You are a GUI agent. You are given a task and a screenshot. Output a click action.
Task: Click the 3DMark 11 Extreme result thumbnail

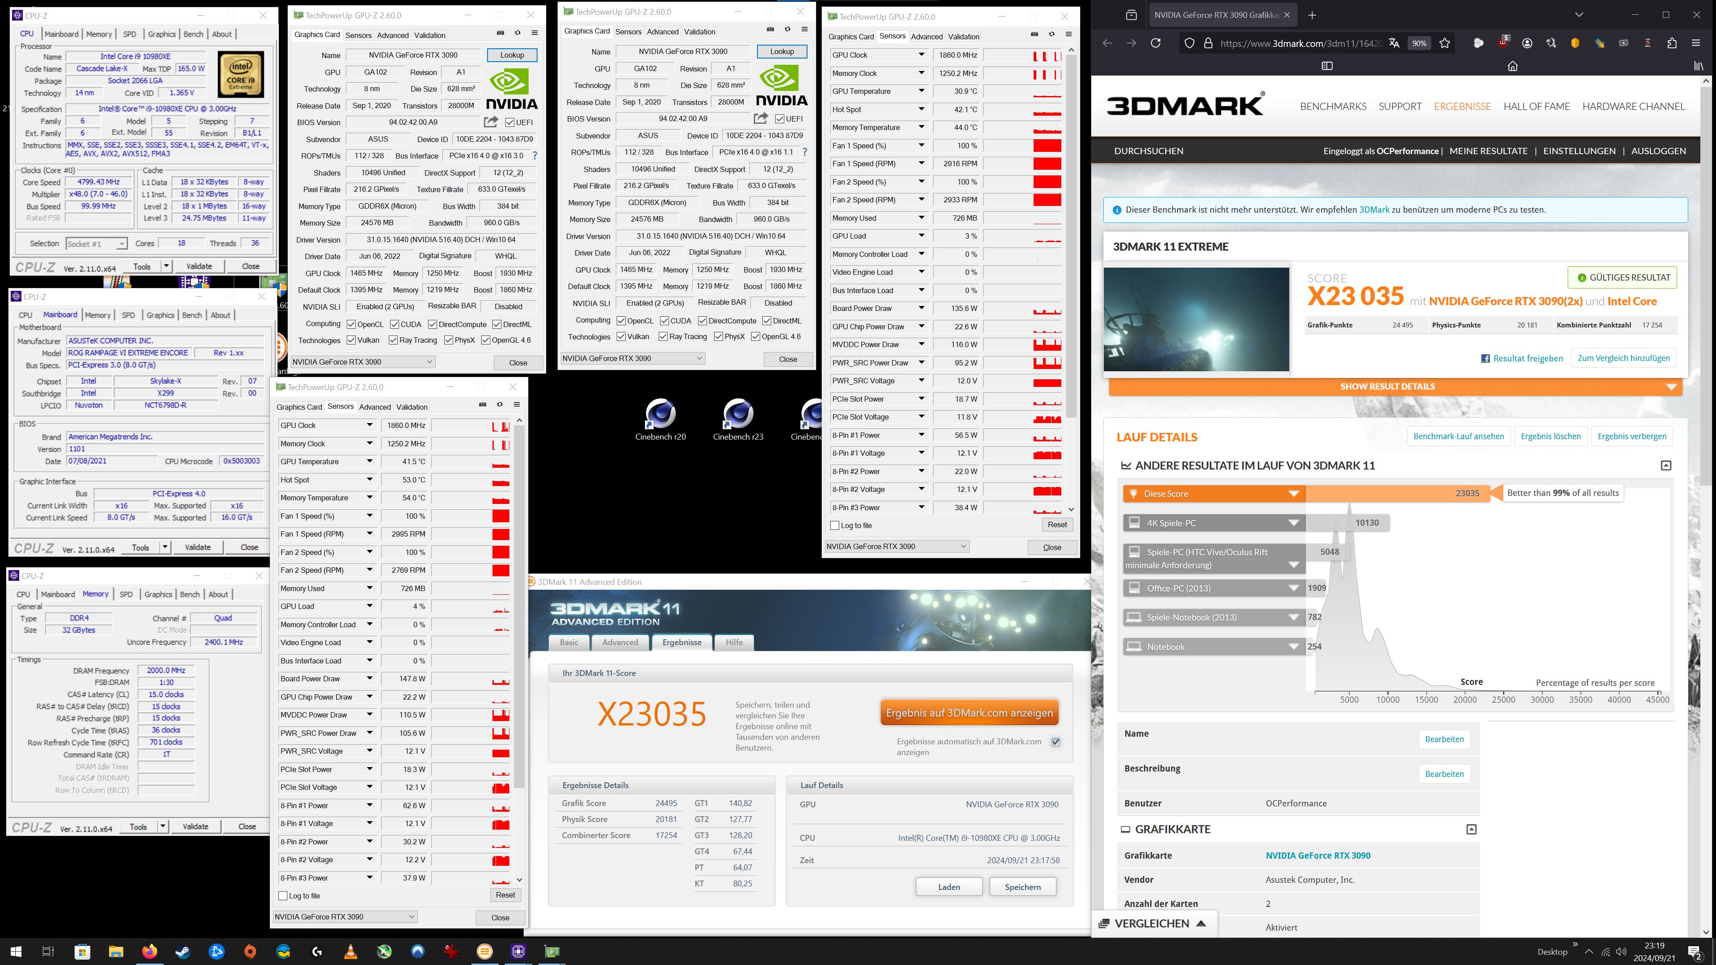[1196, 319]
